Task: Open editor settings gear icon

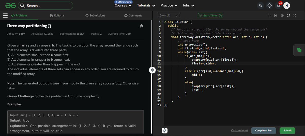Action: tap(282, 16)
